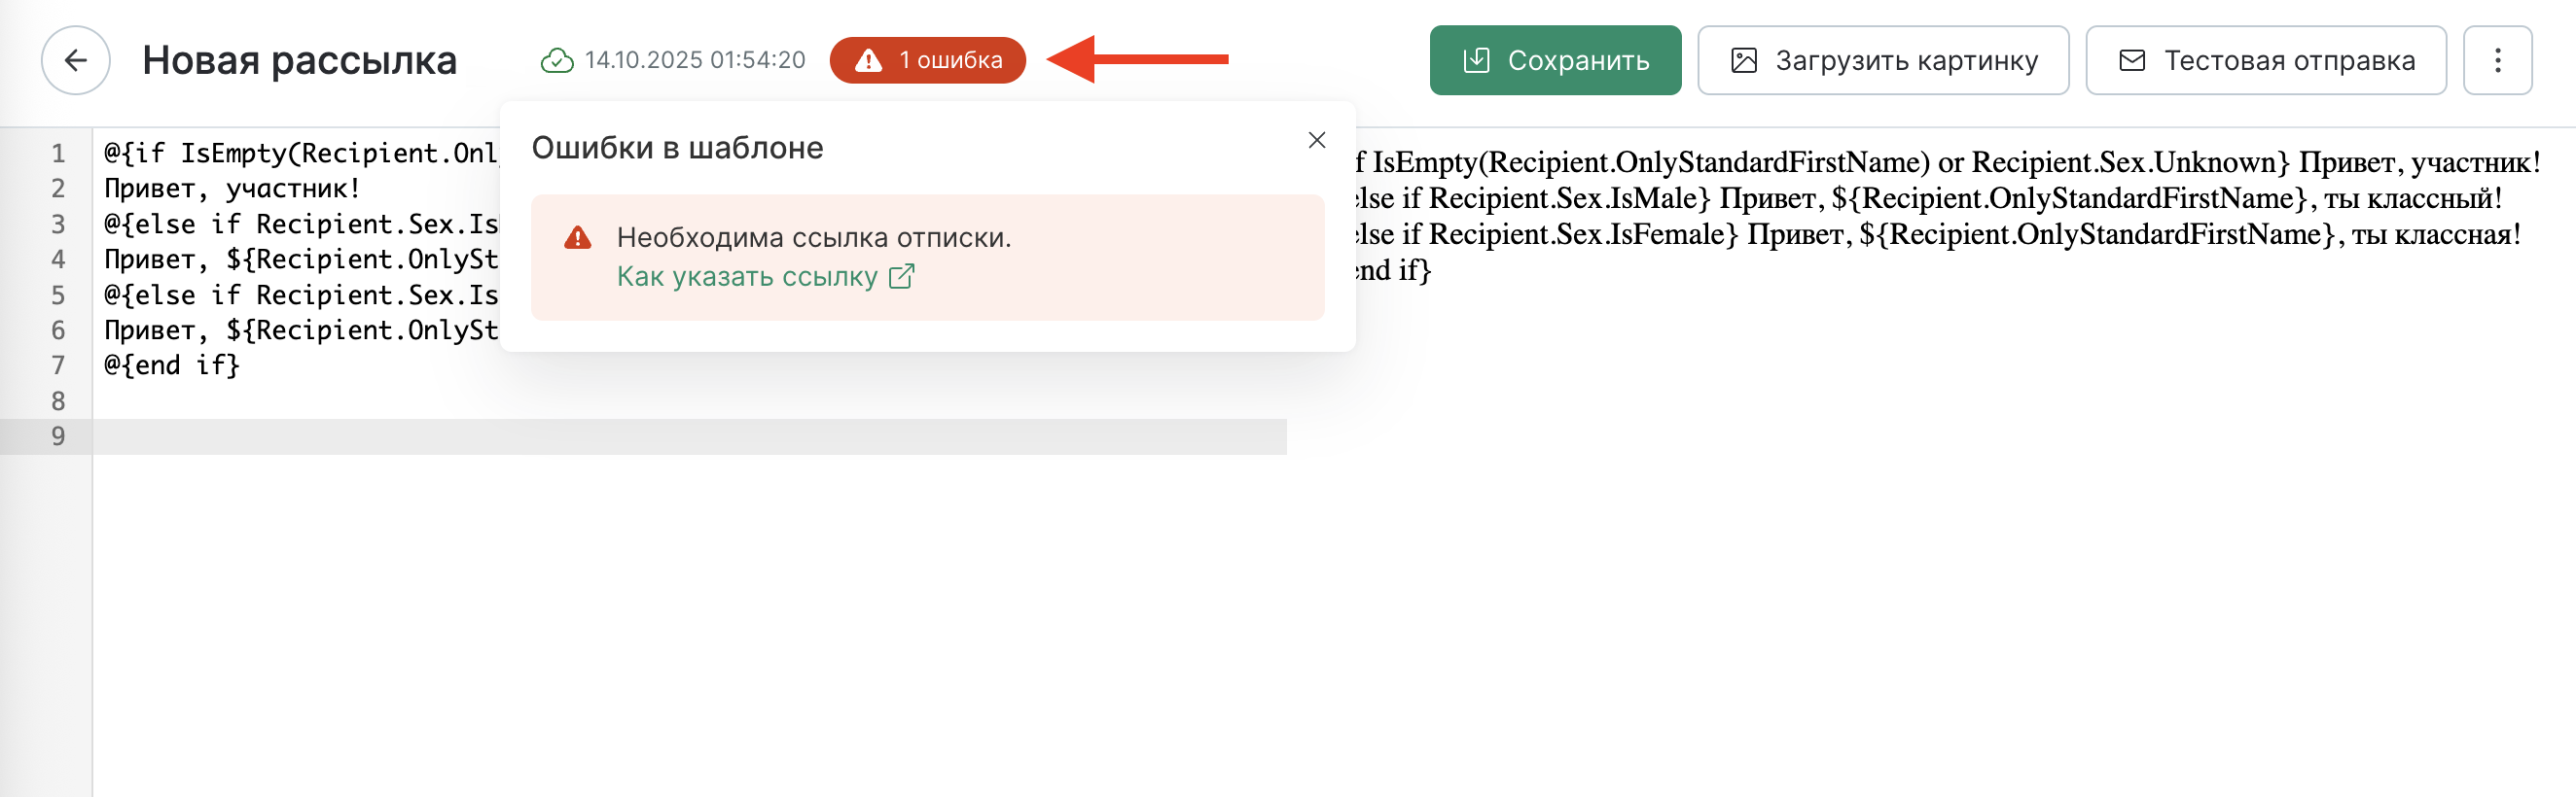Click the red alert icon beside unsubscribe message

pyautogui.click(x=578, y=238)
